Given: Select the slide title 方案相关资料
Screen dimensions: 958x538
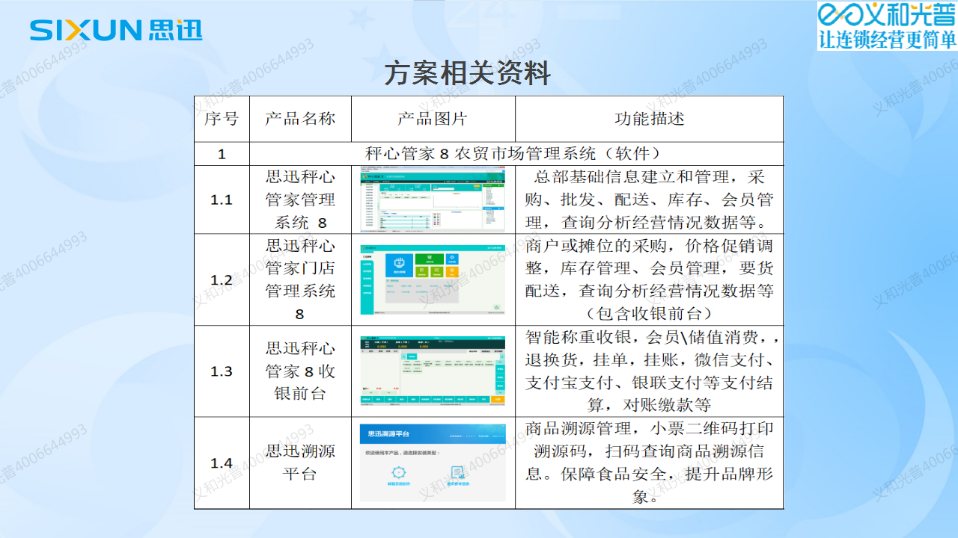Looking at the screenshot, I should click(x=468, y=73).
